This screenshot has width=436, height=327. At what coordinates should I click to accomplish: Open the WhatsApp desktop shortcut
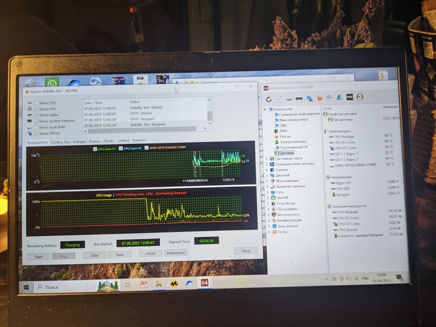click(52, 83)
